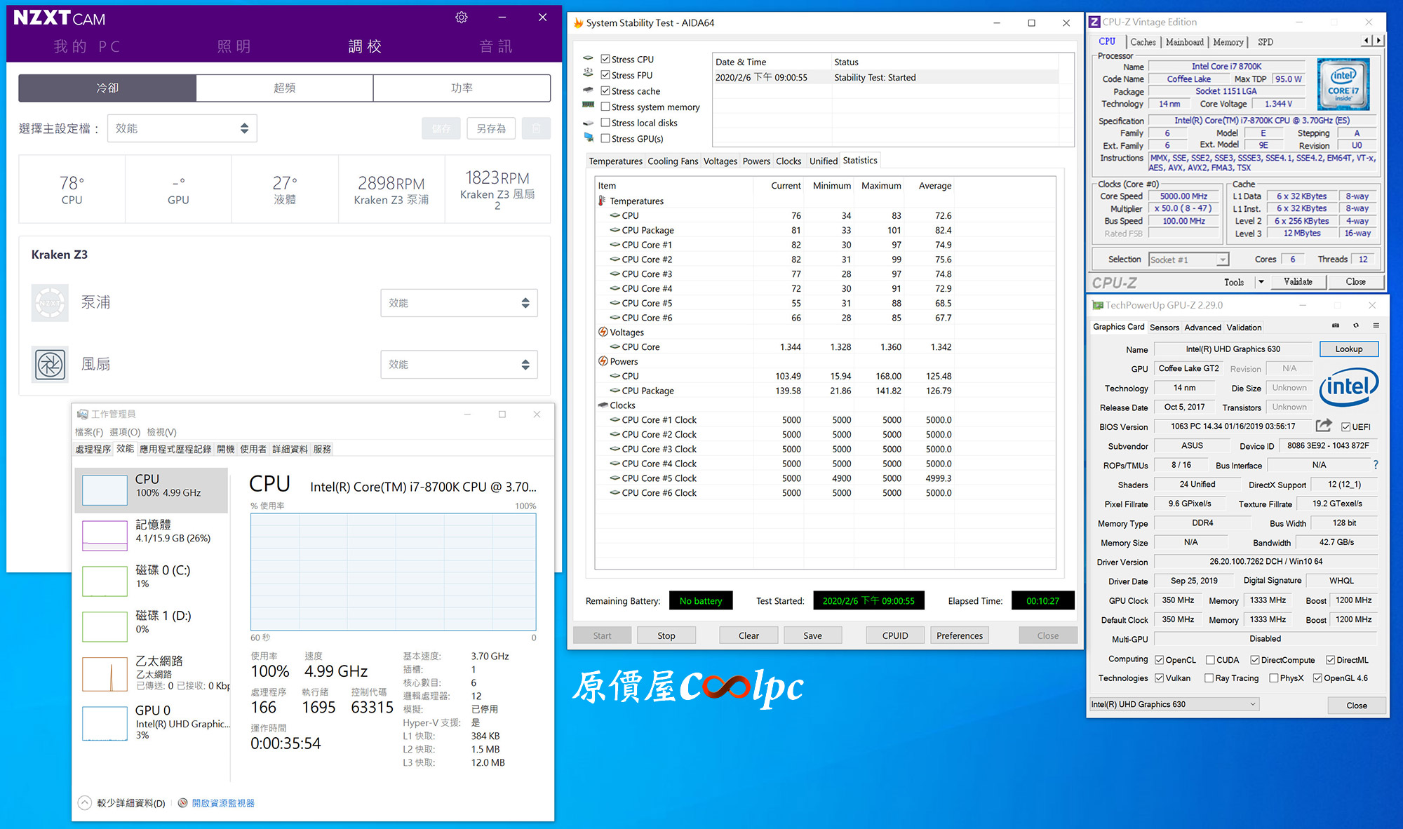Click the delete profile trash icon
This screenshot has height=829, width=1403.
pos(536,128)
